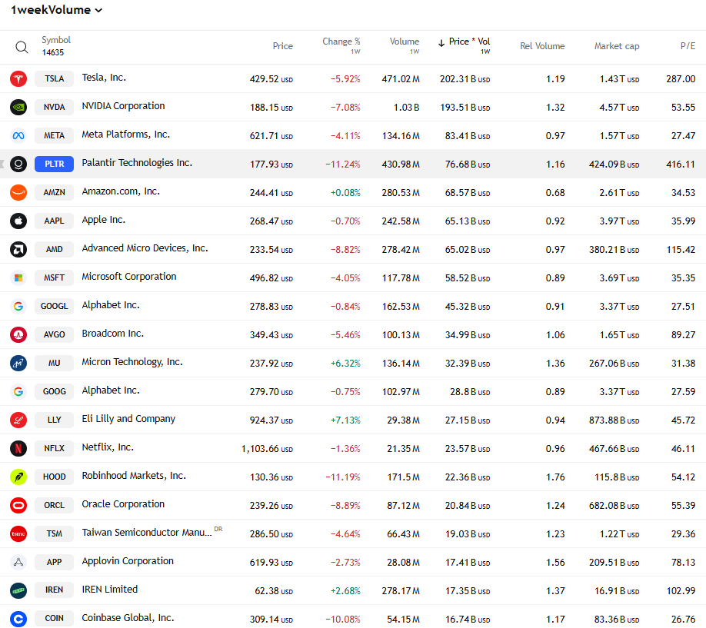Click the Google logo in GOOG row
This screenshot has width=706, height=628.
pyautogui.click(x=18, y=391)
